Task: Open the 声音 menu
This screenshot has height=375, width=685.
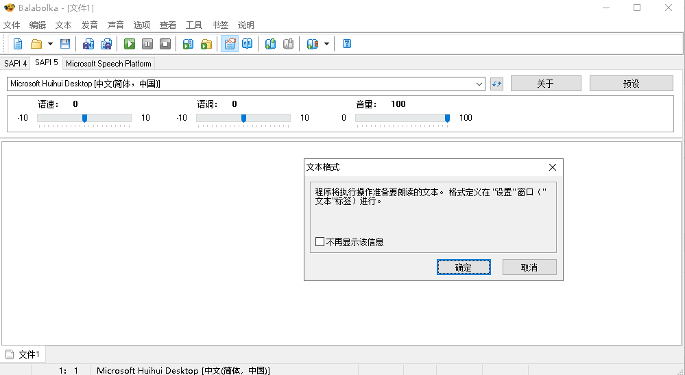Action: click(116, 25)
